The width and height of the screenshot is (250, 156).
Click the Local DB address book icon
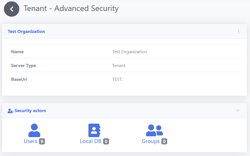94,130
